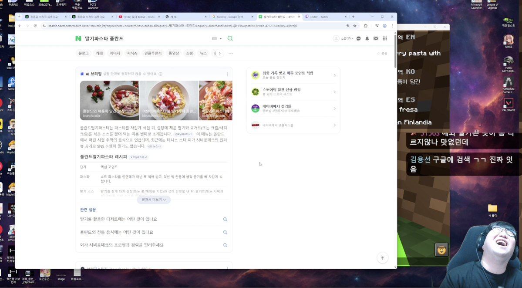Screen dimensions: 522x288
Task: Open the NIKKE desktop shortcut
Action: (509, 41)
